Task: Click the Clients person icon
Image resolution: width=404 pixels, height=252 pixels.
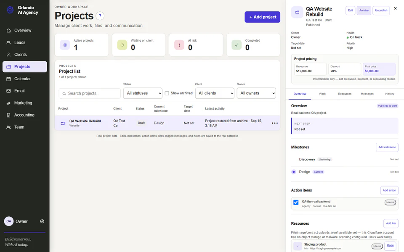Action: [8, 55]
